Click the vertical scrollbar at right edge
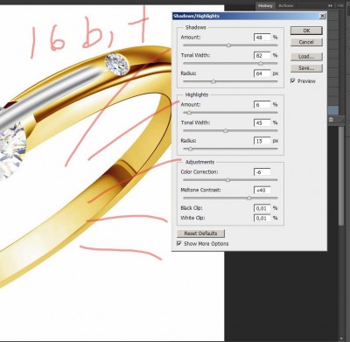 click(x=341, y=175)
